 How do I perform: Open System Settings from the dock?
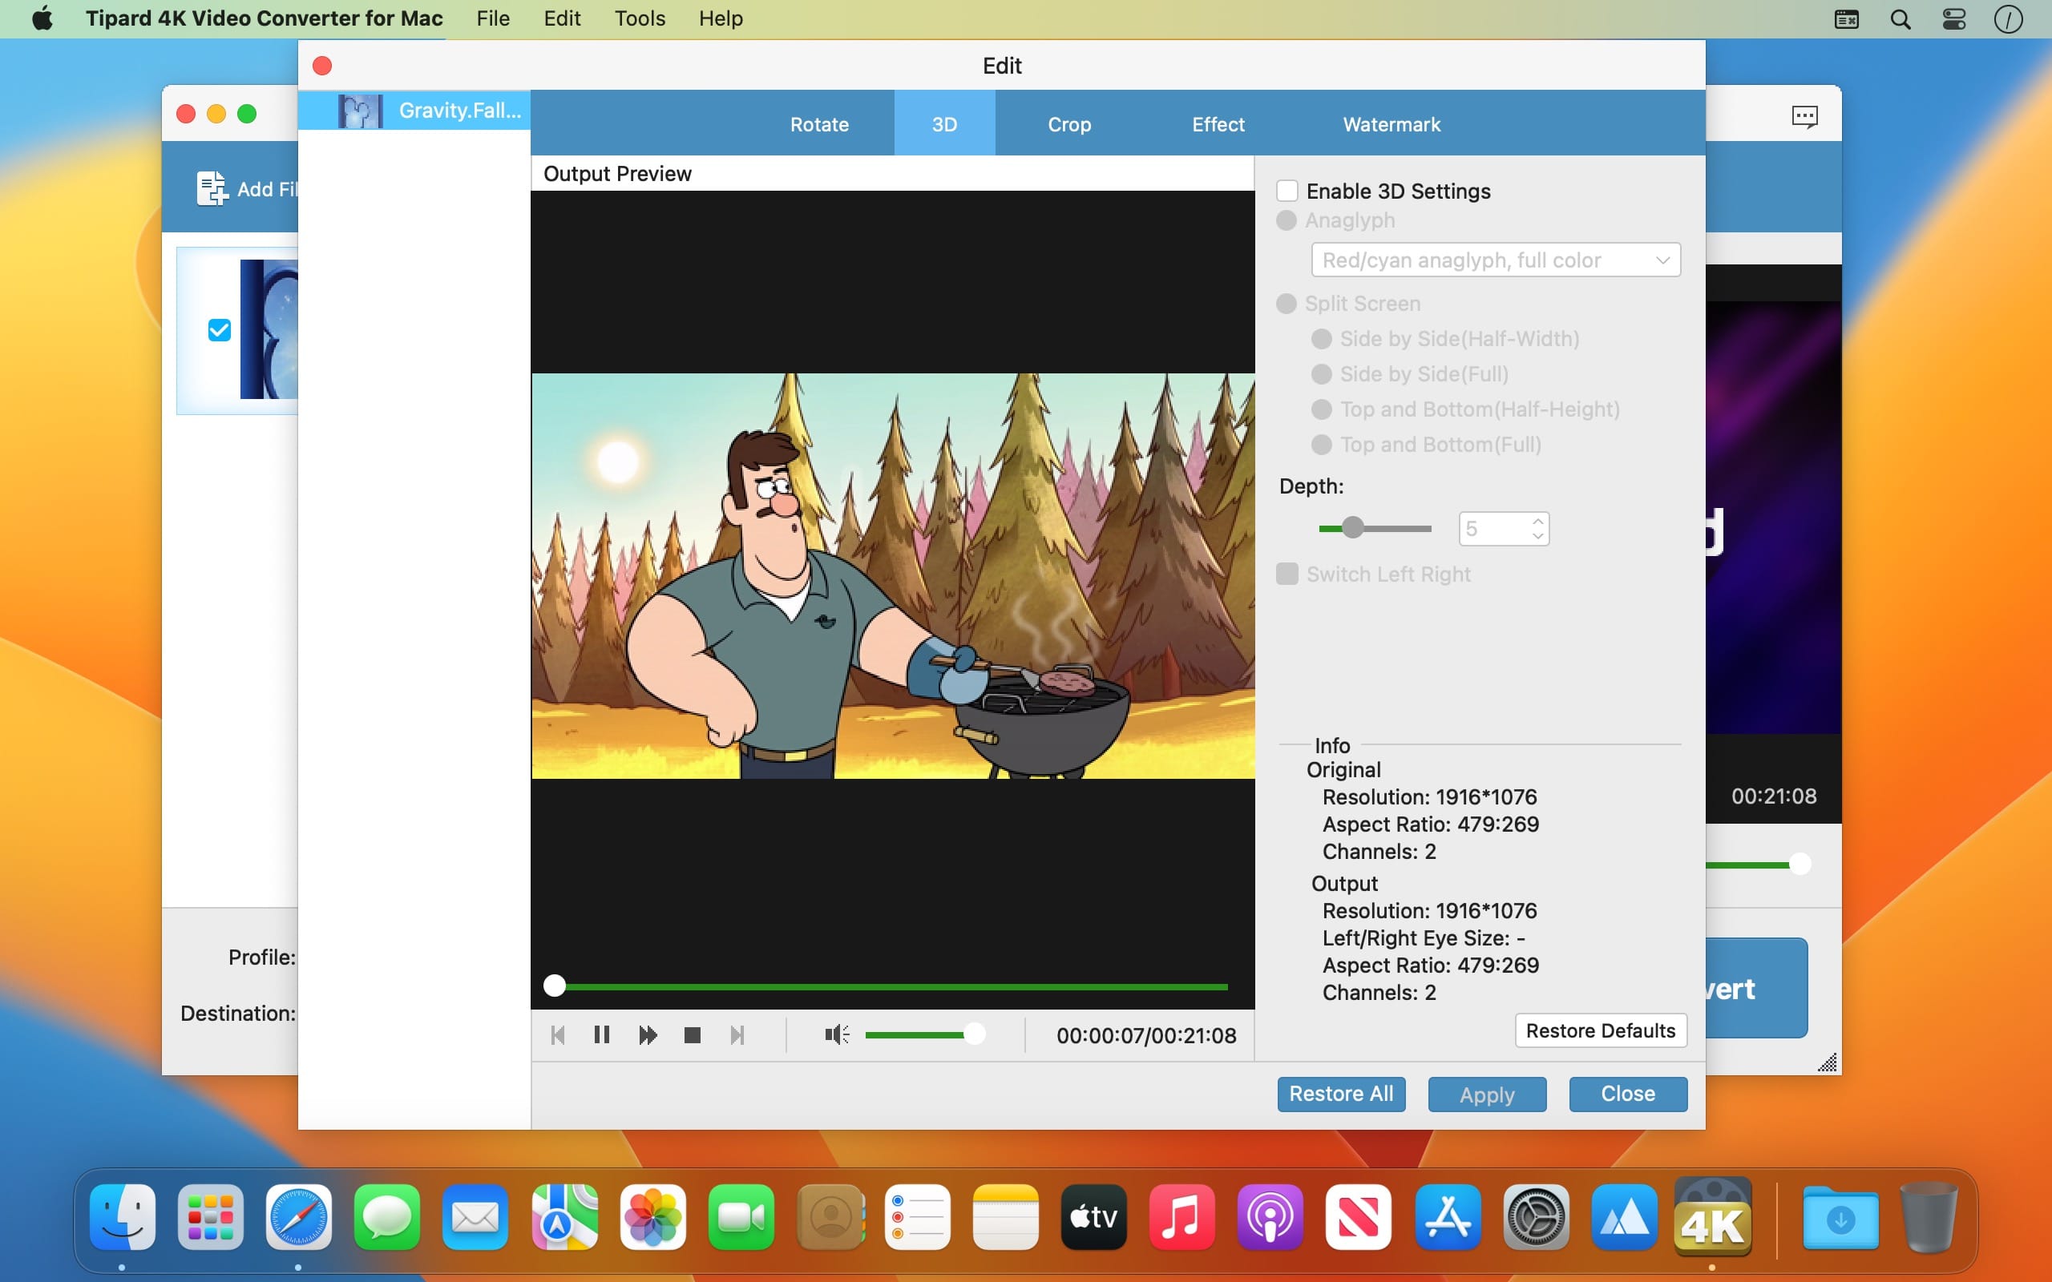pos(1536,1218)
